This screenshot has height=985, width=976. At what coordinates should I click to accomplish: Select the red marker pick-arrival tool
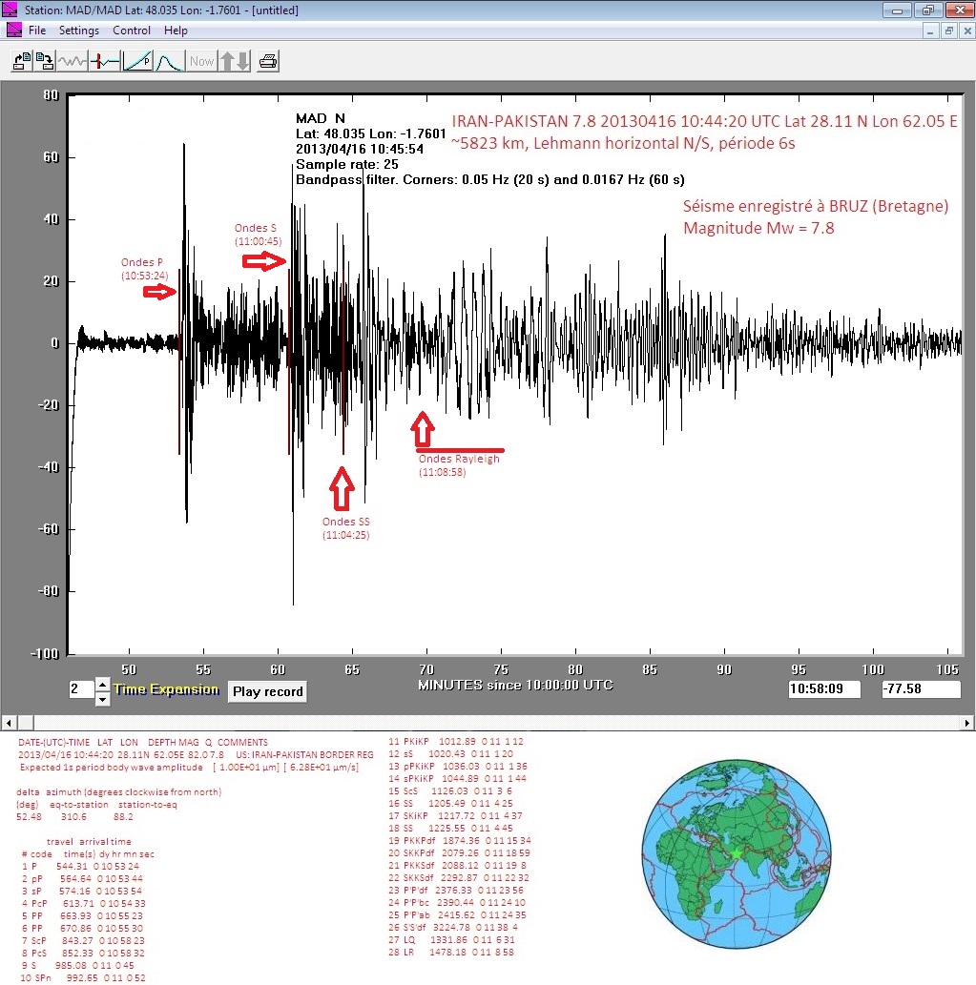105,62
